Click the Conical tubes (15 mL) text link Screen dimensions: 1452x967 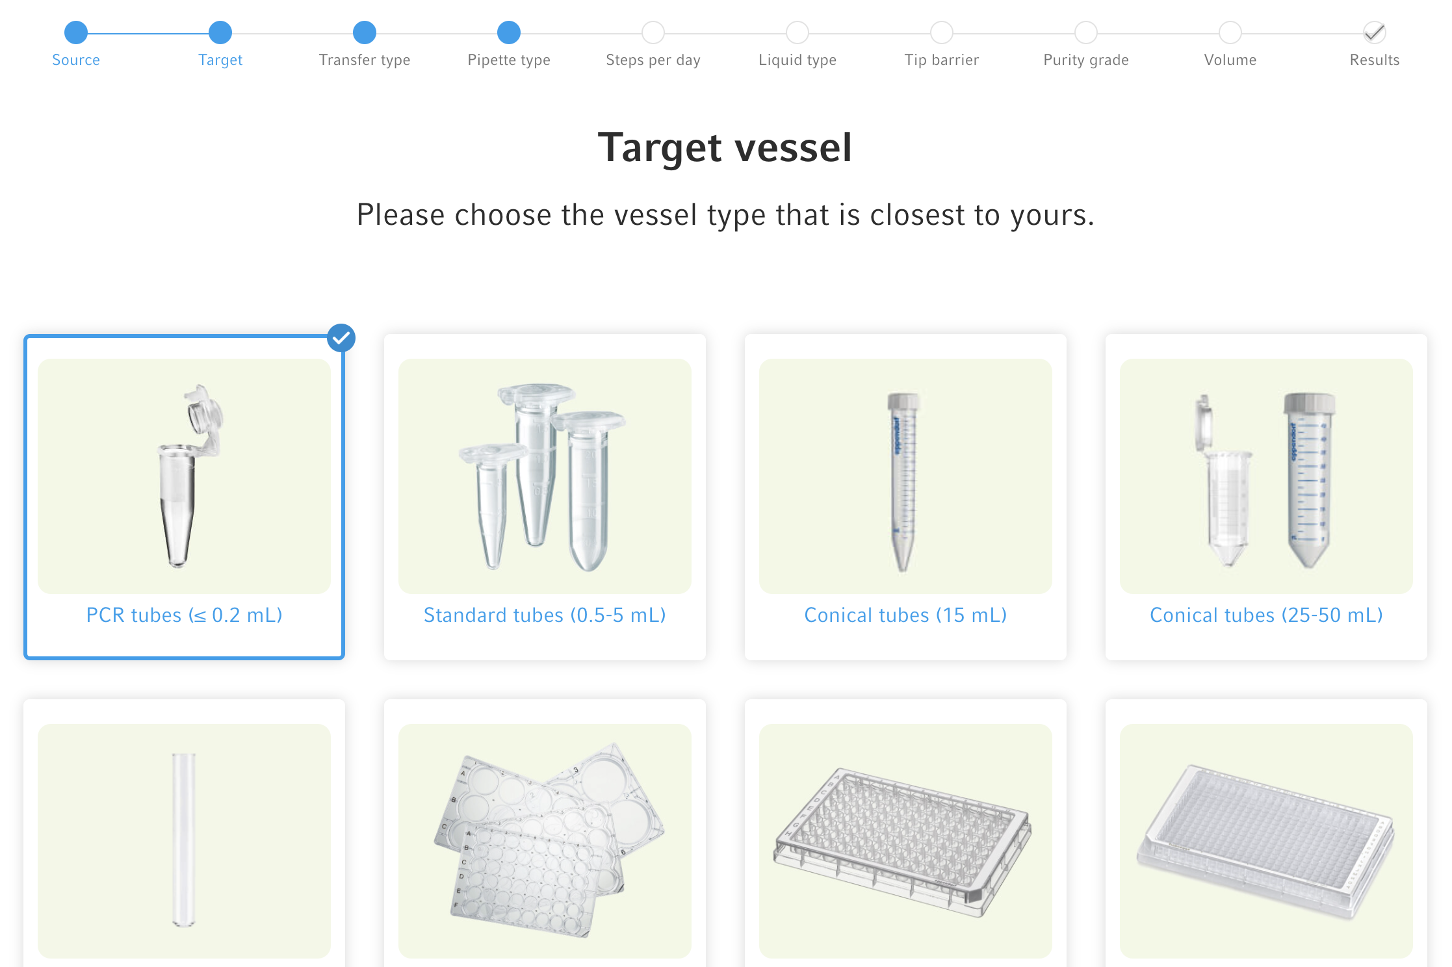click(905, 615)
